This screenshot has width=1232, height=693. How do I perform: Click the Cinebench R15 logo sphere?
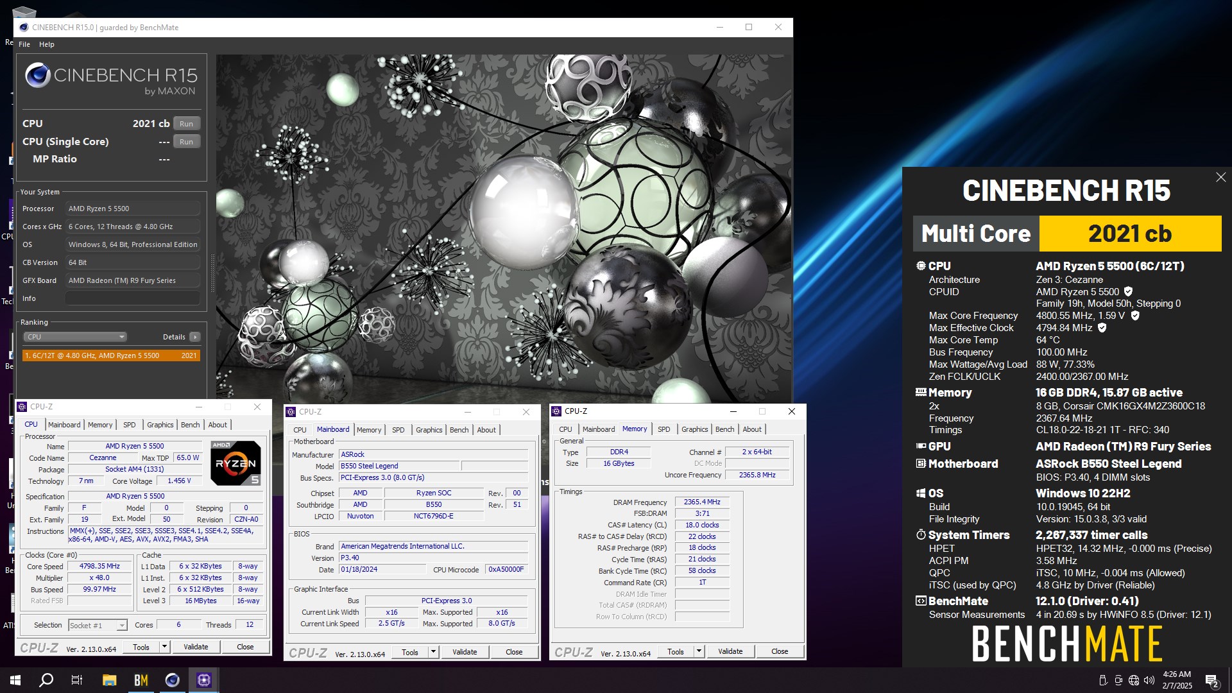(x=38, y=76)
